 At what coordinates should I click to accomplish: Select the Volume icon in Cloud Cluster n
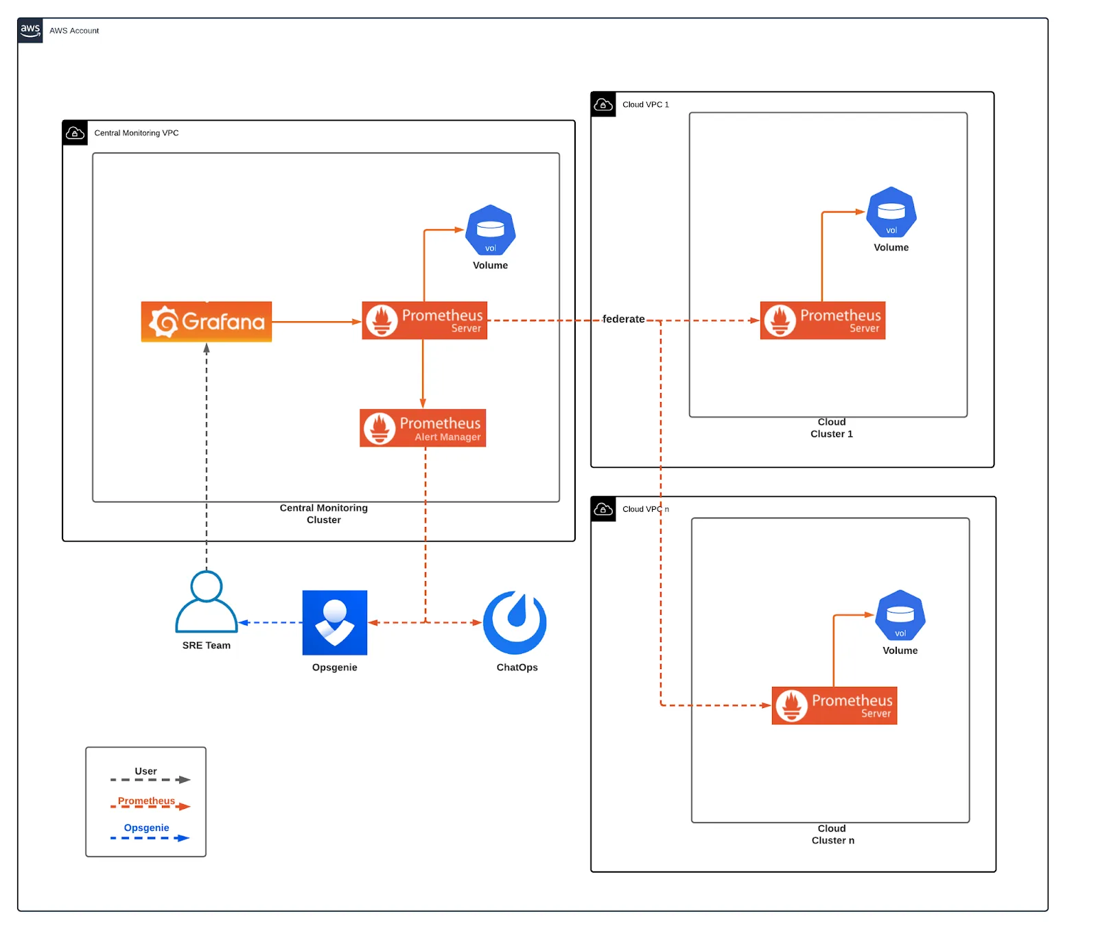(900, 615)
